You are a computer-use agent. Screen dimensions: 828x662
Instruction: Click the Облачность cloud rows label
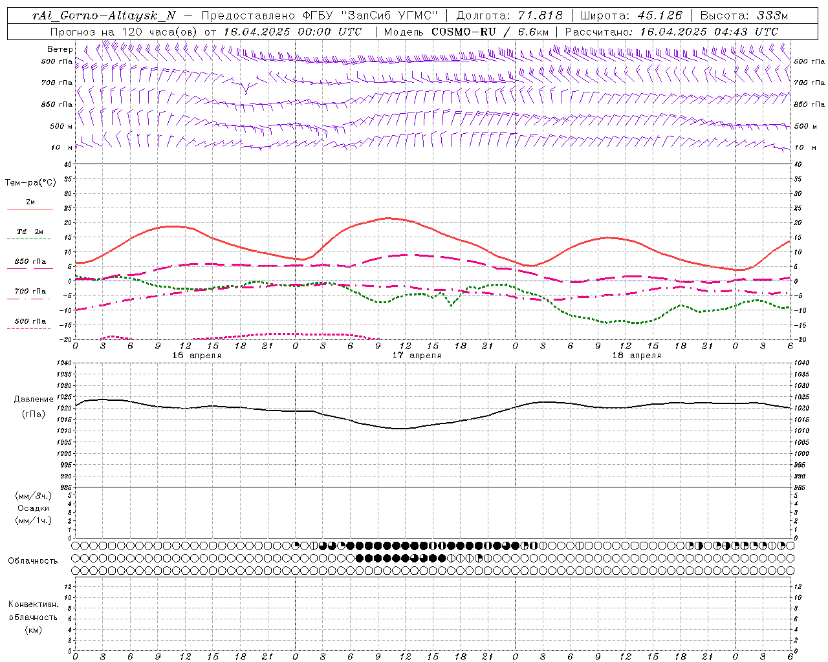33,561
